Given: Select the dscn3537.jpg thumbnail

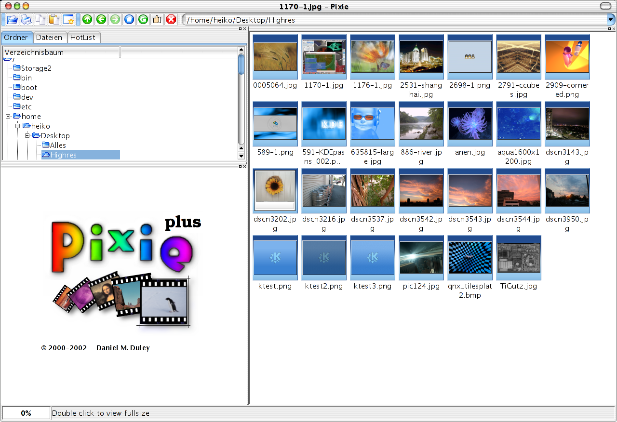Looking at the screenshot, I should click(373, 191).
